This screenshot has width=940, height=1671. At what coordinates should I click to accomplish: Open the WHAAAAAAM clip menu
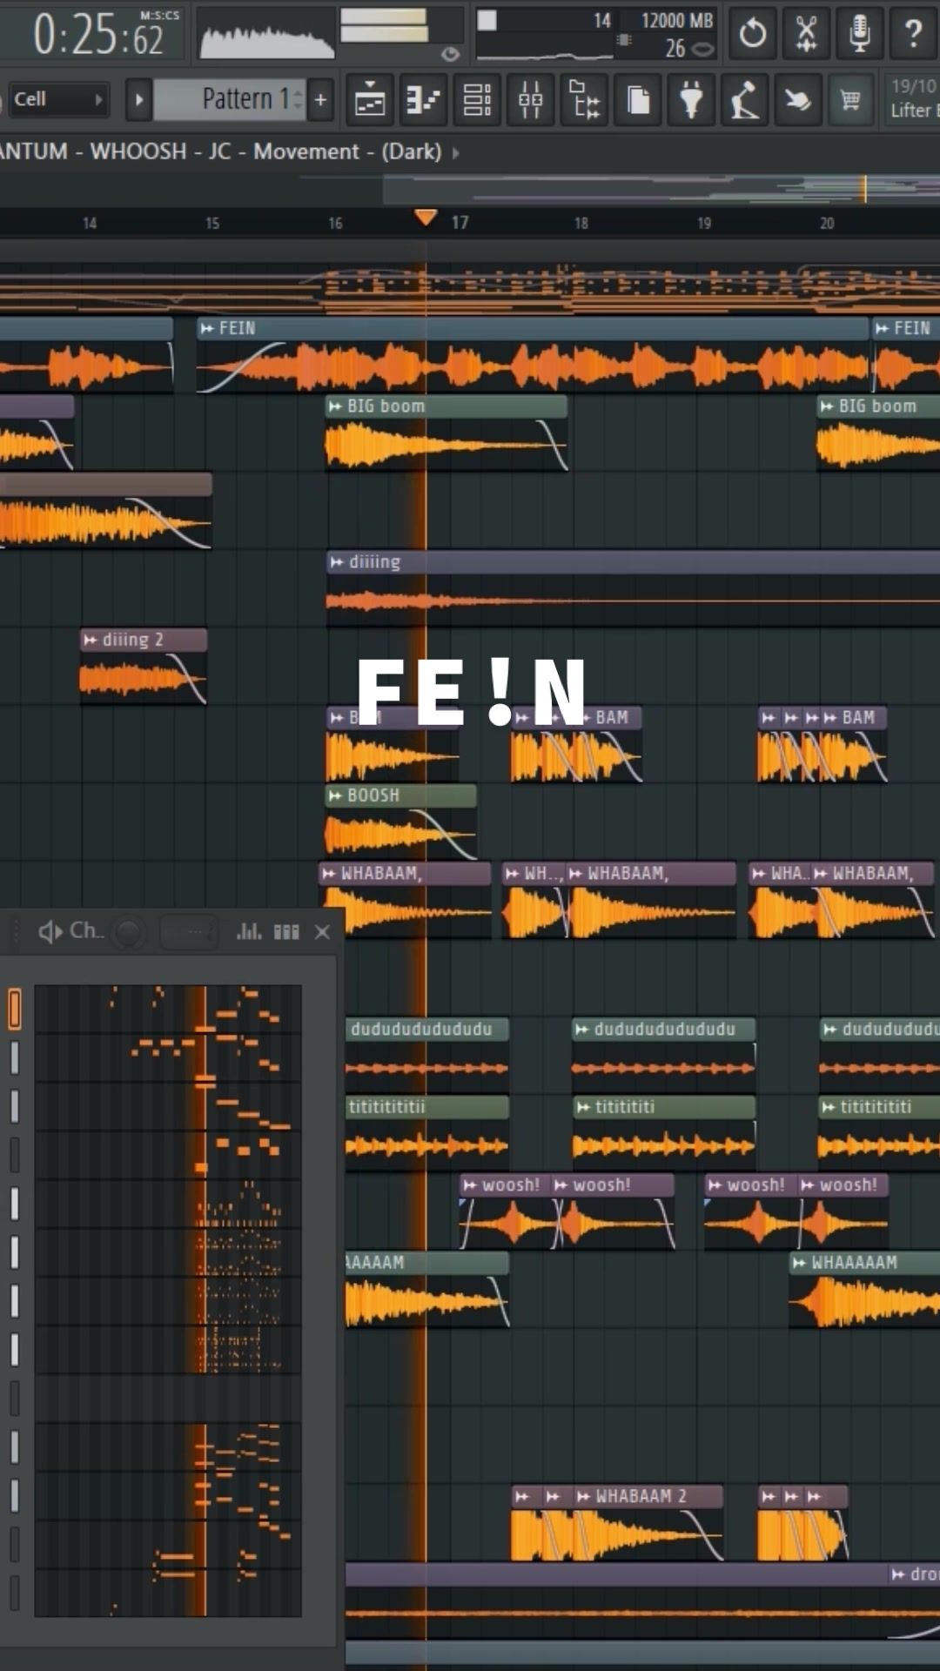pyautogui.click(x=799, y=1263)
